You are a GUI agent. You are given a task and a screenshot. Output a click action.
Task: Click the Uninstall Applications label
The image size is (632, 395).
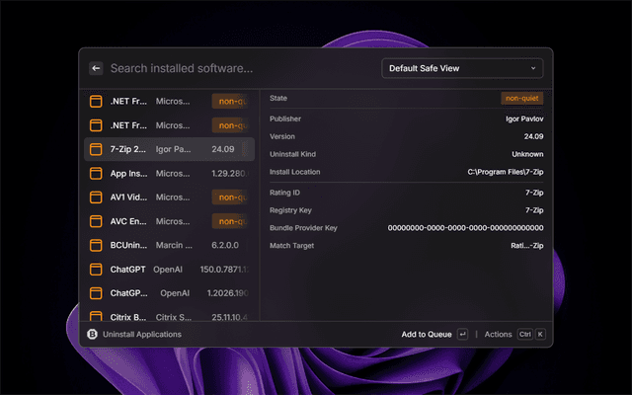click(x=142, y=334)
